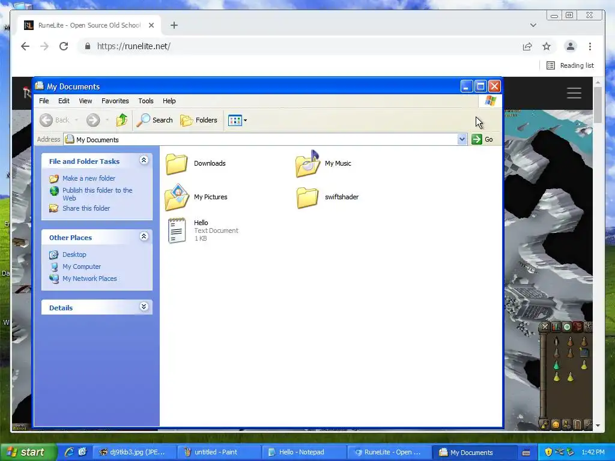The height and width of the screenshot is (461, 615).
Task: Open My Computer from Other Places
Action: (x=82, y=267)
